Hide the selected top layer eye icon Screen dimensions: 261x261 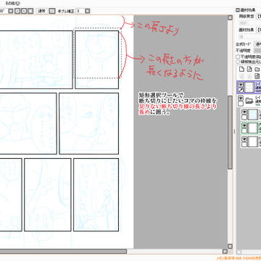pos(241,84)
